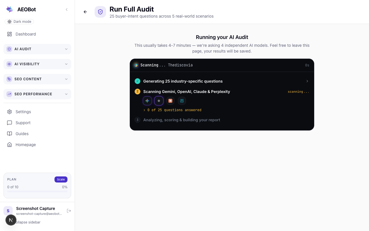Click the Analyzing, scoring & building report step
Viewport: 369px width, 231px height.
[182, 120]
